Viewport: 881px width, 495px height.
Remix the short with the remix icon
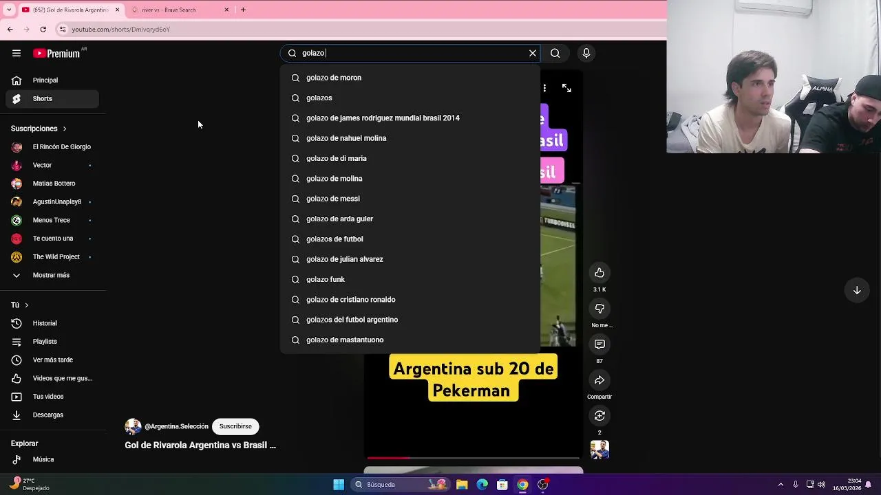coord(599,416)
